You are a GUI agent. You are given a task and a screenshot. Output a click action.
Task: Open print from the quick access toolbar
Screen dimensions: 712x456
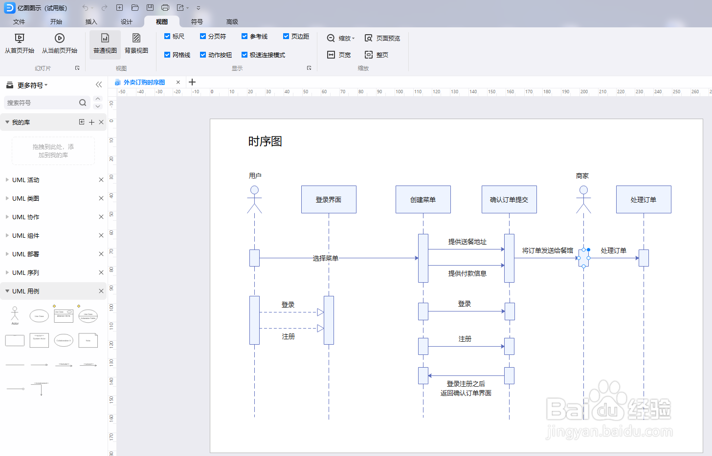coord(165,7)
